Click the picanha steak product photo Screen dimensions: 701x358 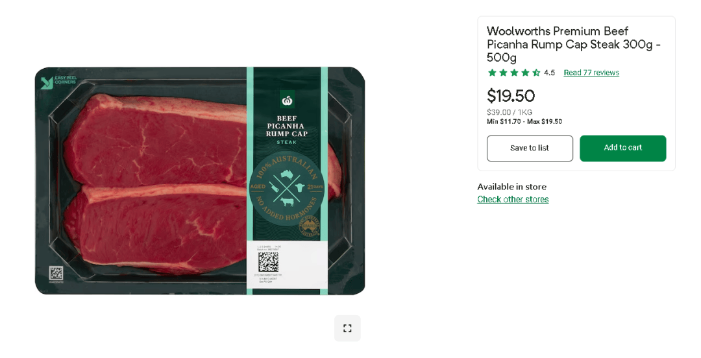pos(200,181)
